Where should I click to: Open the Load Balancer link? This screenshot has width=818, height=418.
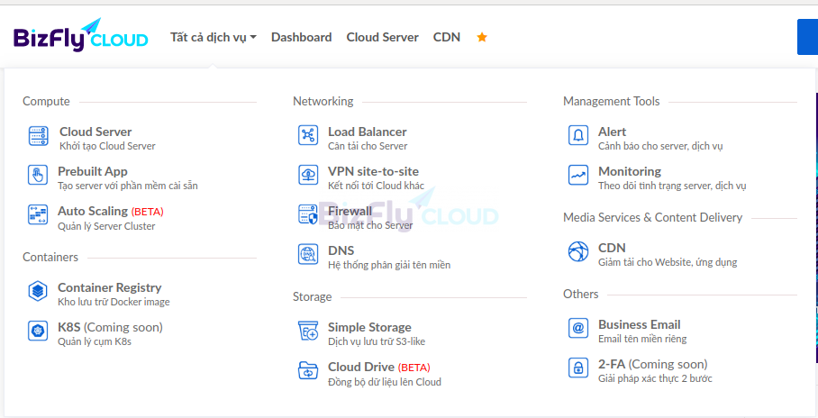(x=368, y=132)
